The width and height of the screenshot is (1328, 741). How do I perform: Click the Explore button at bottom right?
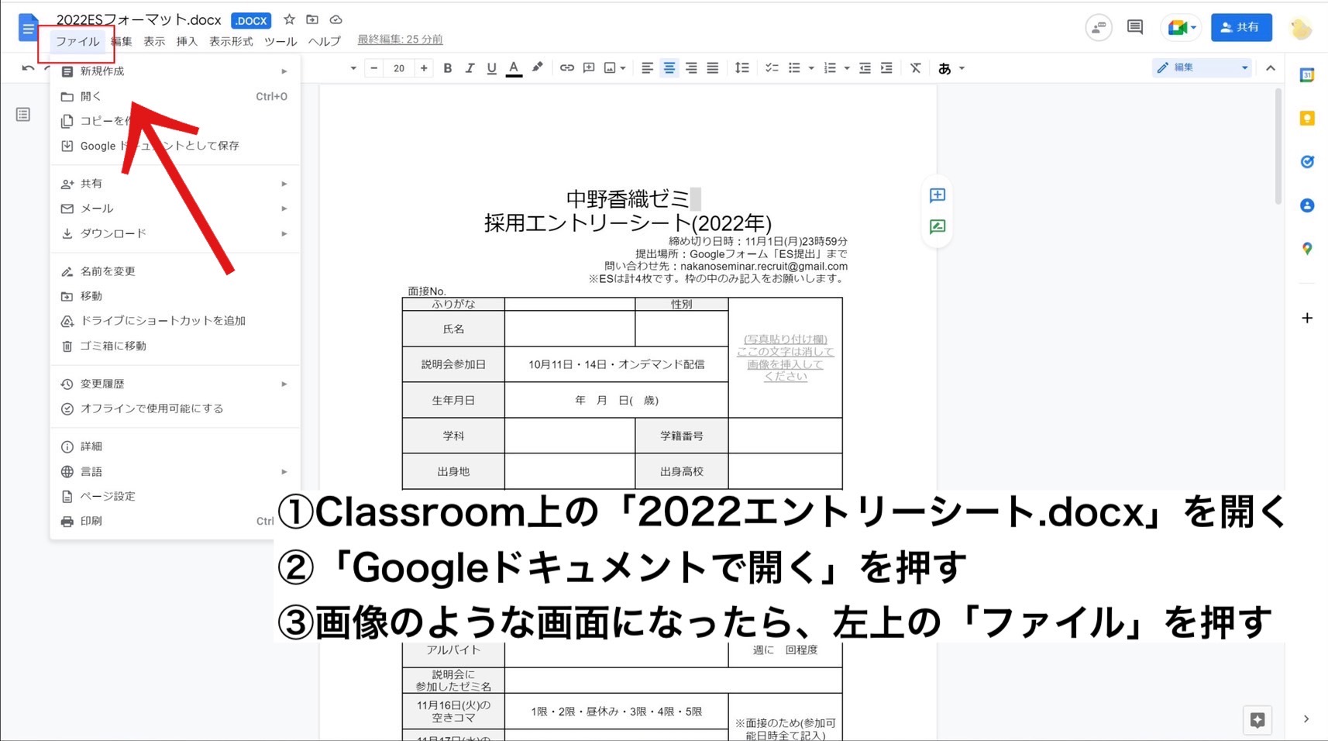[1257, 720]
